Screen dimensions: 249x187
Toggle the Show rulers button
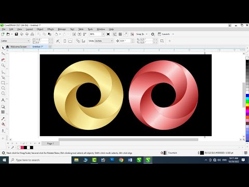(115, 34)
